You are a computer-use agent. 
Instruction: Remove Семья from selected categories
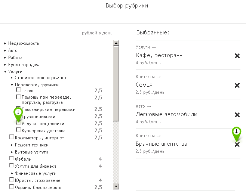coord(237,86)
